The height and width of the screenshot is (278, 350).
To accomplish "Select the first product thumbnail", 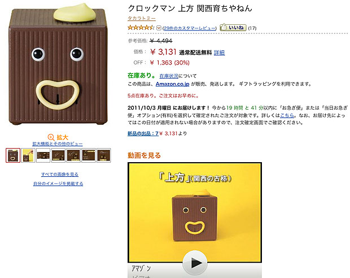I will coord(13,155).
